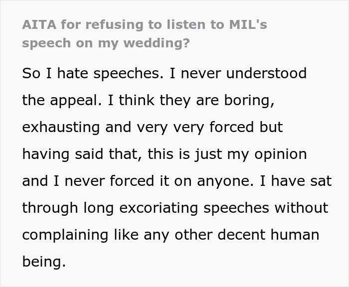This screenshot has width=349, height=287.
Task: Click the final word "being."
Action: pos(44,261)
